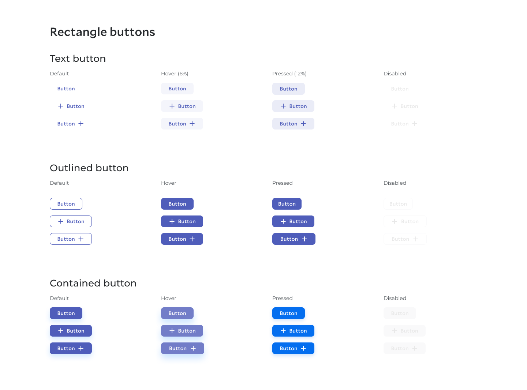Click the icon-less pressed outlined button
The image size is (527, 390).
(x=287, y=204)
